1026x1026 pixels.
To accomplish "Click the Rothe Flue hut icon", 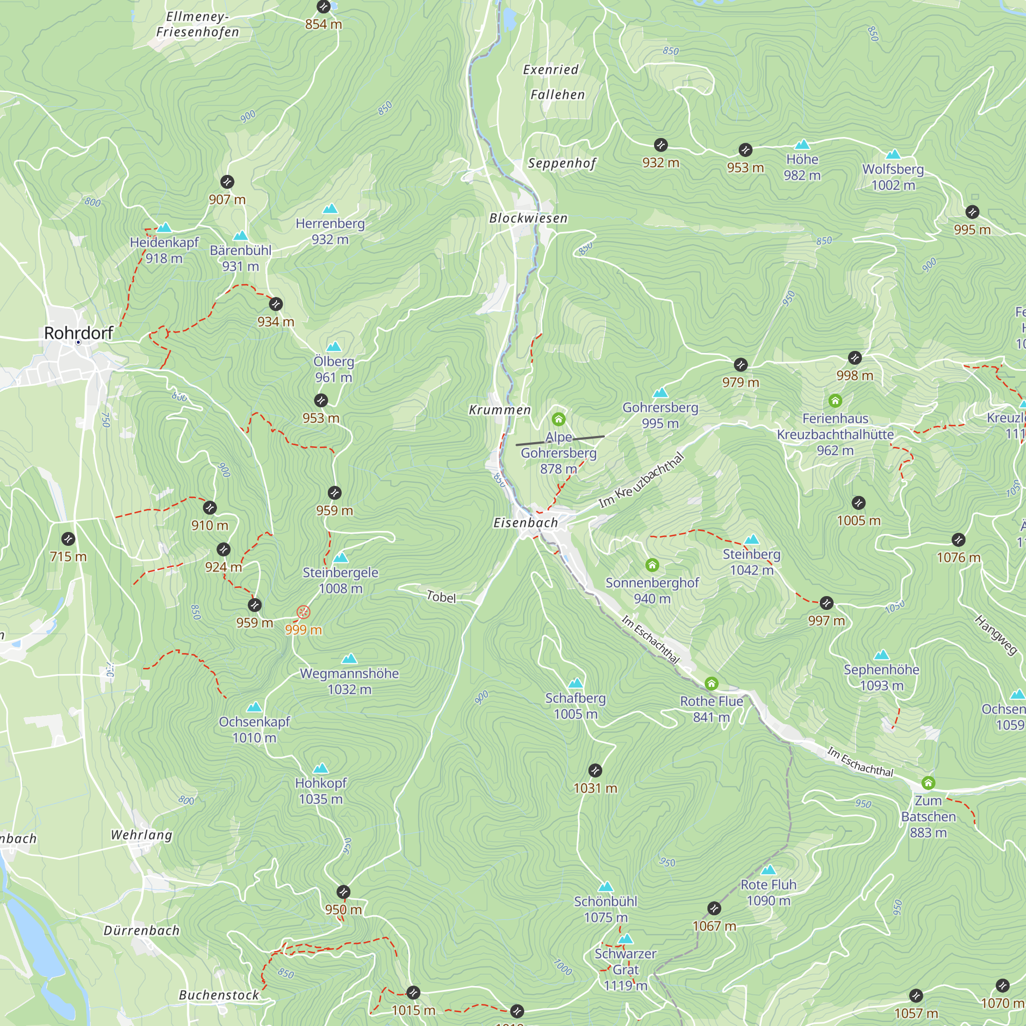I will click(712, 683).
